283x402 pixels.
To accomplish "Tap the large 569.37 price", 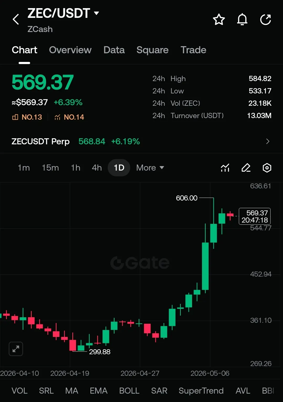I will tap(42, 82).
